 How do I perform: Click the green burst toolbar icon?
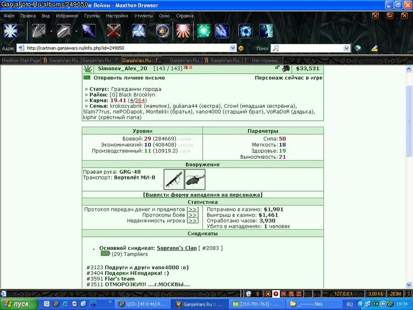tap(204, 31)
